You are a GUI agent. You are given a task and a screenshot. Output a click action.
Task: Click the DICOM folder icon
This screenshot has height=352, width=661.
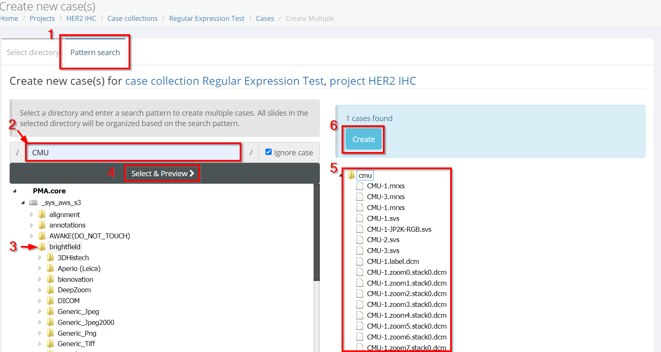click(x=51, y=301)
